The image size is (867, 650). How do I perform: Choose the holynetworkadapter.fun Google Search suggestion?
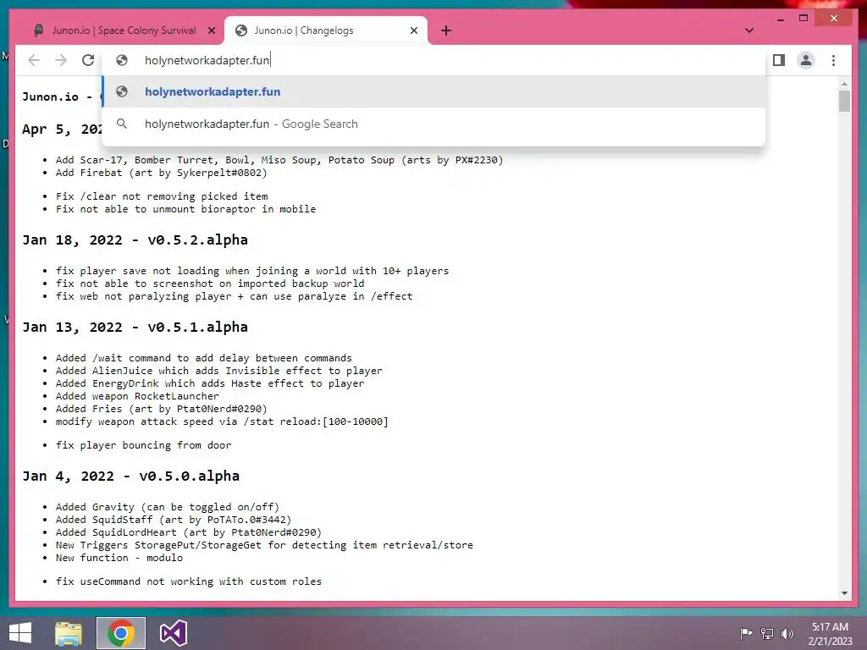(434, 124)
